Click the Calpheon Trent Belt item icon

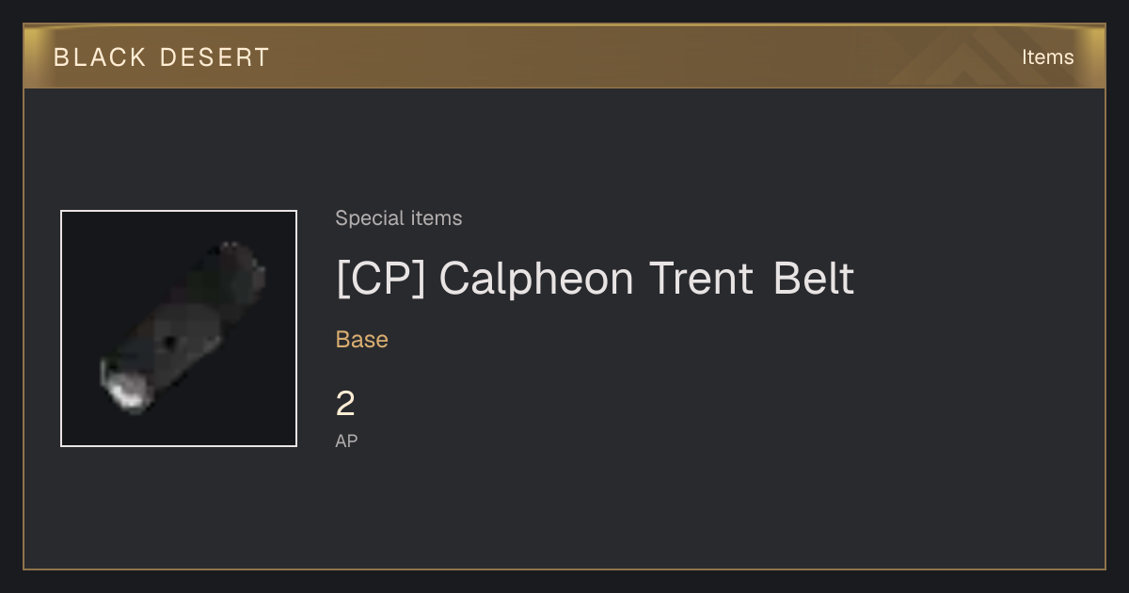pyautogui.click(x=179, y=329)
